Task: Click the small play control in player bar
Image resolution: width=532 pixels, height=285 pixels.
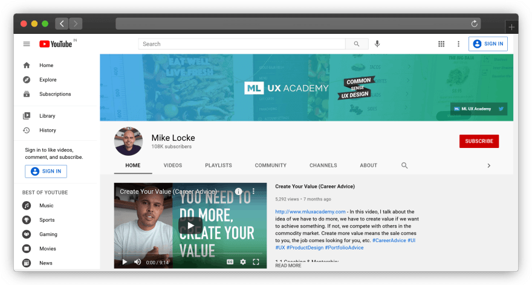Action: 125,262
